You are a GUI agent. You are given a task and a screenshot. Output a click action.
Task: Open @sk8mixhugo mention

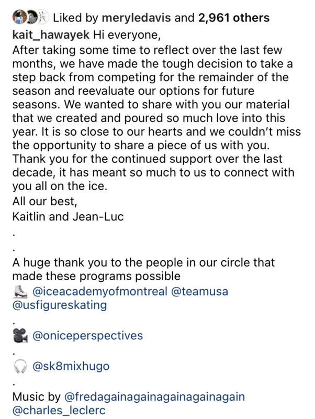tap(71, 366)
